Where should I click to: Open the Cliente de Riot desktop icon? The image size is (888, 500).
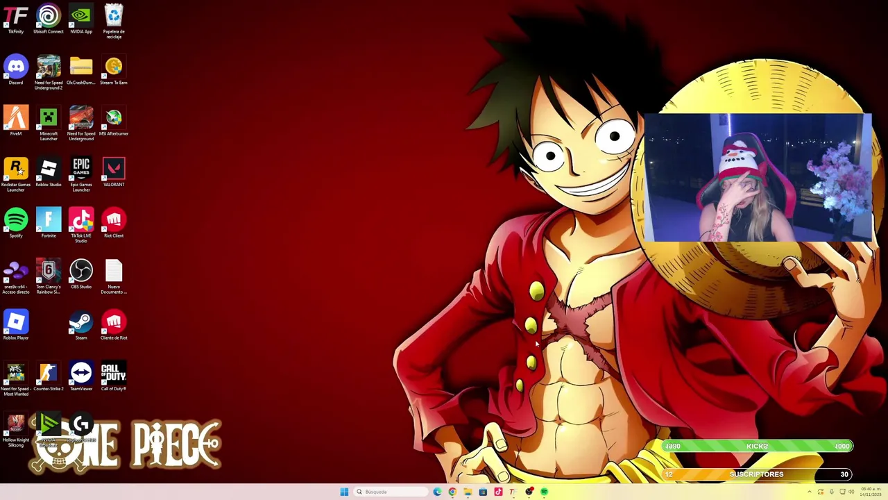pos(114,325)
